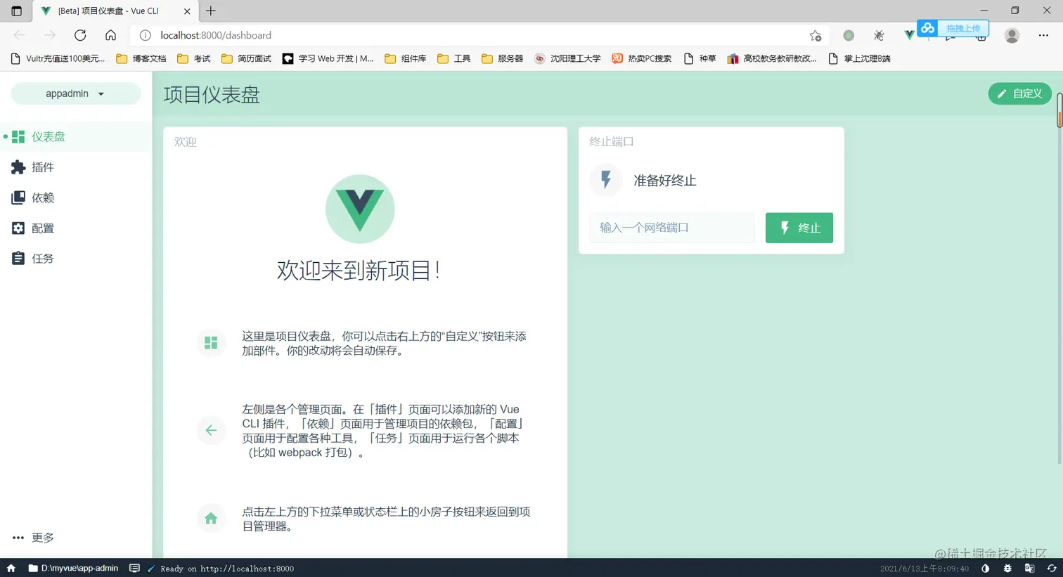1063x577 pixels.
Task: Click the 输入一个网络端口 input field
Action: pos(671,227)
